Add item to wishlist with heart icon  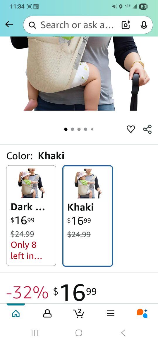pos(131,129)
